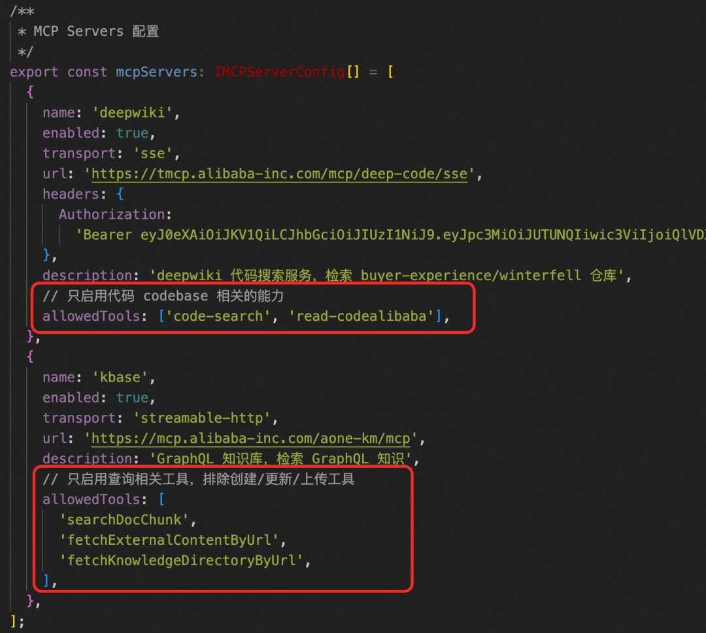
Task: Click the 'sse' transport value
Action: [x=153, y=154]
